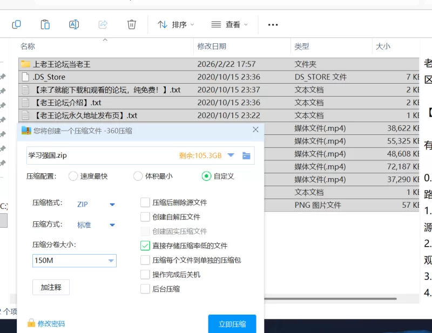Click the lock icon for password change
Screen dimensions: 432x333
(31, 323)
